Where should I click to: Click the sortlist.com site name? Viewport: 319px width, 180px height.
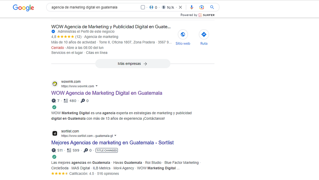[70, 131]
